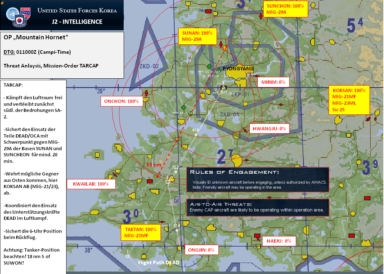Click the 39° latitude label
This screenshot has width=384, height=274.
pyautogui.click(x=101, y=91)
